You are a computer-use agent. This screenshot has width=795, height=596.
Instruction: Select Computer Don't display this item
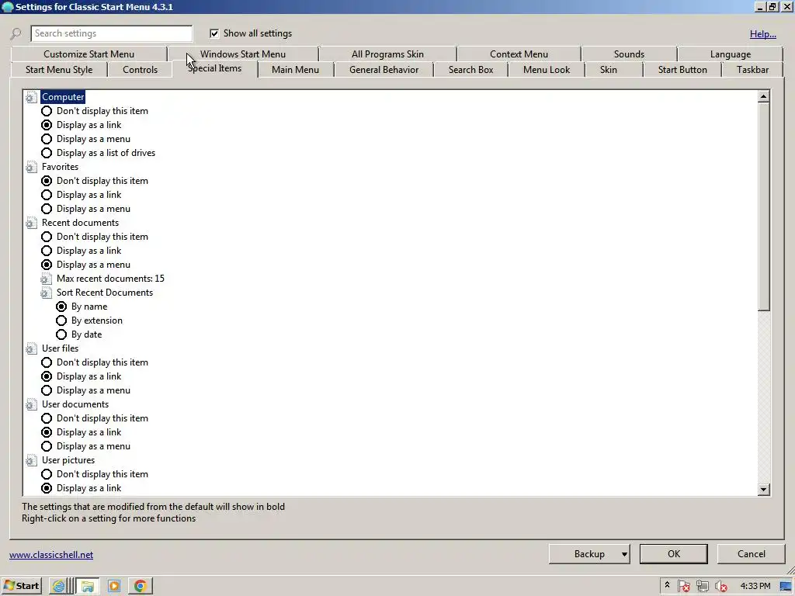47,111
